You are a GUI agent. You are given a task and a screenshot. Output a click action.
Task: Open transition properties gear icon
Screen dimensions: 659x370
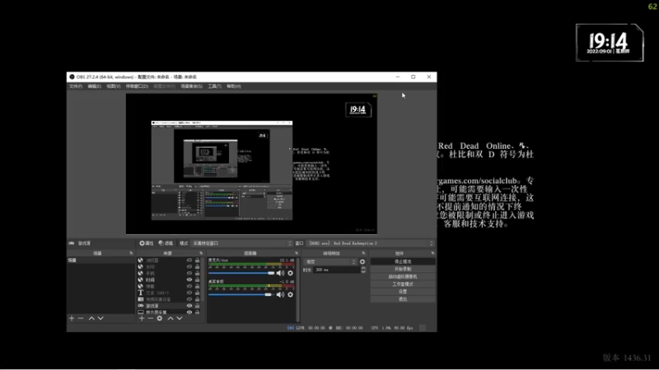[x=362, y=261]
